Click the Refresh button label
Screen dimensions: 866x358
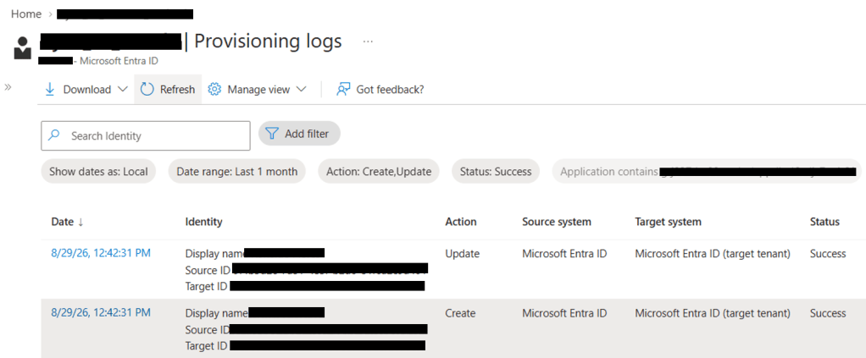point(177,90)
